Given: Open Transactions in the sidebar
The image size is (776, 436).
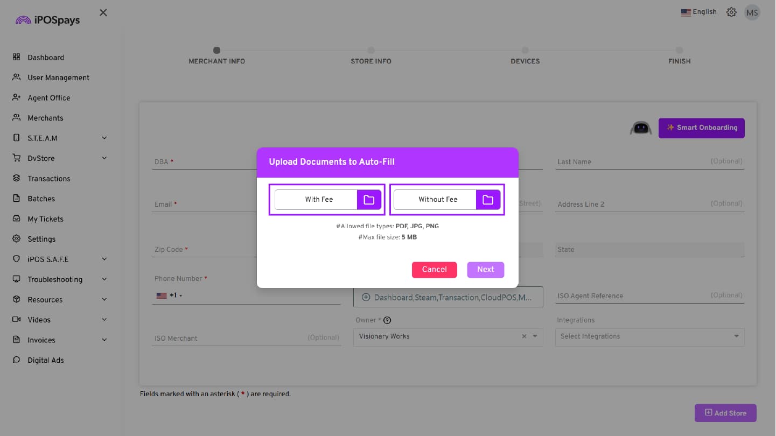Looking at the screenshot, I should coord(48,179).
